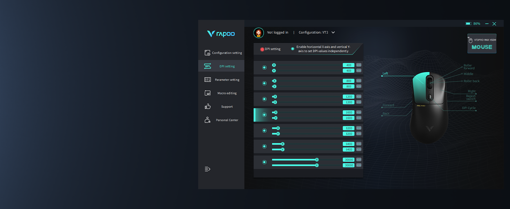
Task: Click the arrow stepper beside Y 1200 value
Action: coord(358,102)
